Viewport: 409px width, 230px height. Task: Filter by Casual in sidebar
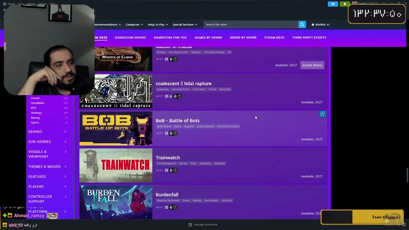pos(35,98)
